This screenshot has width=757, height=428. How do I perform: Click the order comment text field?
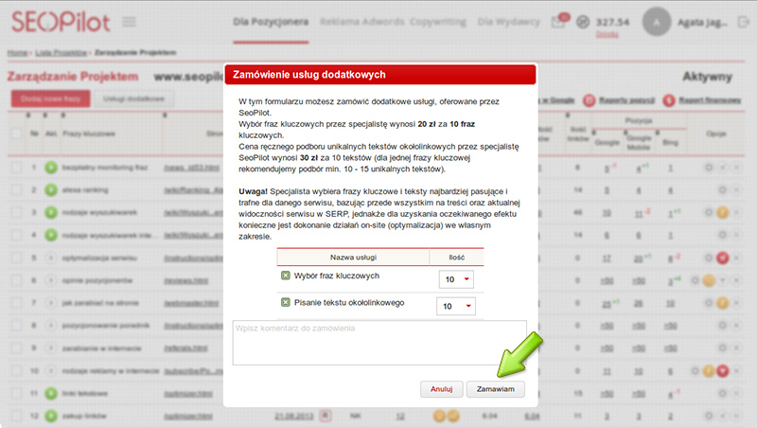pos(378,342)
